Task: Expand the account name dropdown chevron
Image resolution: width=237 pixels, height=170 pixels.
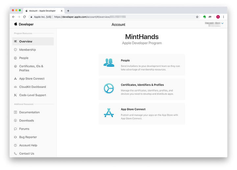Action: 222,23
